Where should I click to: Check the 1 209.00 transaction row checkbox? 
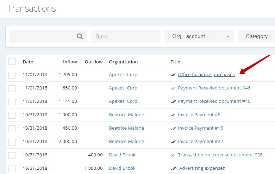[12, 75]
